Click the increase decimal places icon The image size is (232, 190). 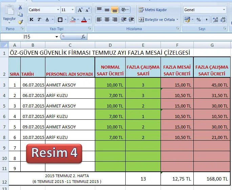coord(215,20)
